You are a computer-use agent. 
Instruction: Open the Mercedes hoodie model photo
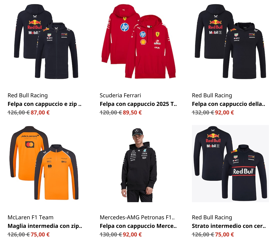click(138, 164)
